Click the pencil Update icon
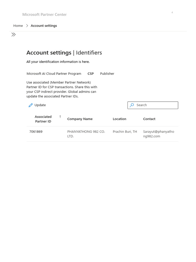Screen dimensions: 196x262 (31, 105)
